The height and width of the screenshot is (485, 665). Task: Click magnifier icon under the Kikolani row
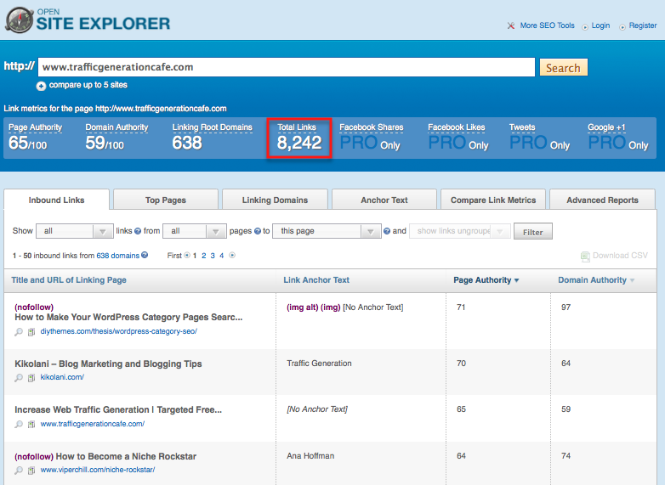tap(19, 377)
